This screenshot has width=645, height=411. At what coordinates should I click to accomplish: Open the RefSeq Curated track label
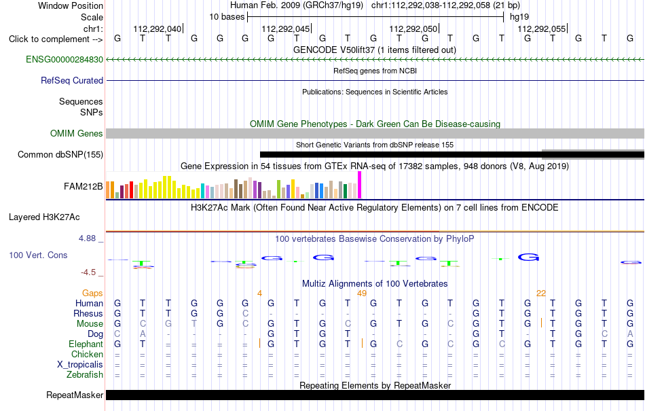pyautogui.click(x=72, y=80)
